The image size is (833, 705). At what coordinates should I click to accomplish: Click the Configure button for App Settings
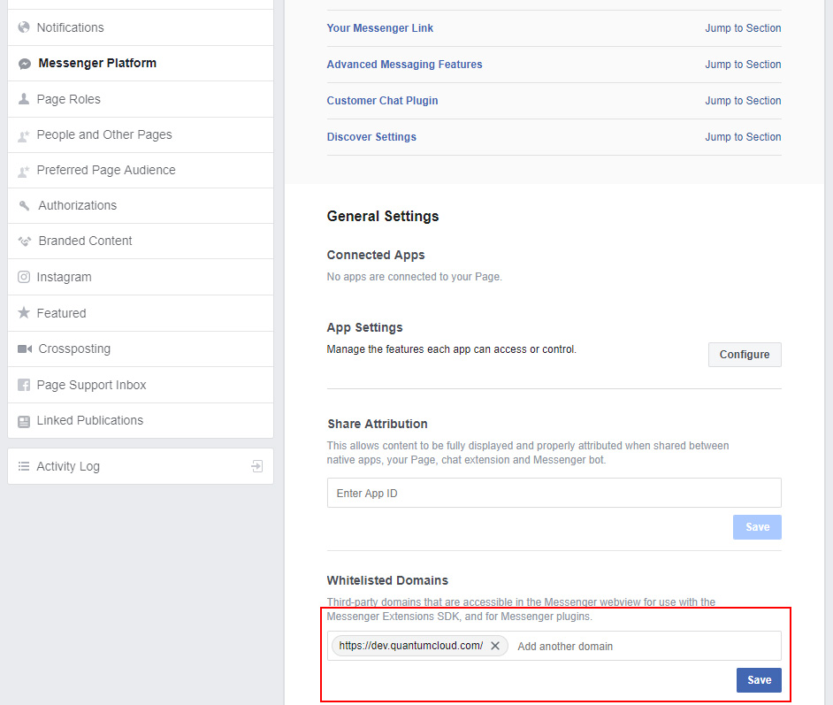coord(745,355)
